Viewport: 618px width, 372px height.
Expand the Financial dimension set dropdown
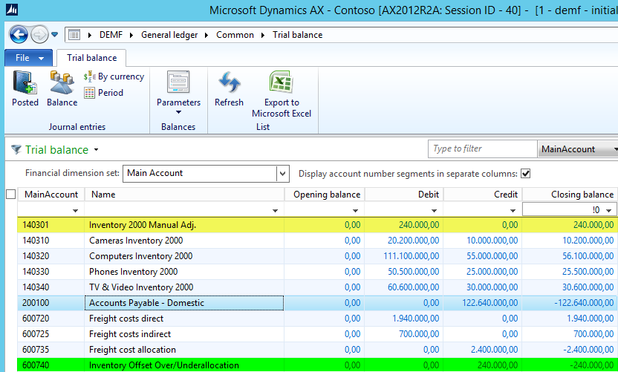(x=282, y=174)
